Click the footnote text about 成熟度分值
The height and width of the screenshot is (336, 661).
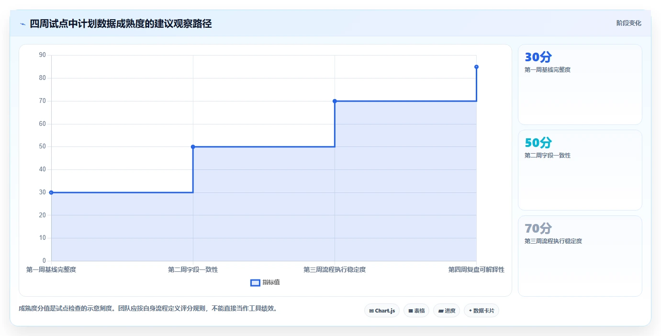coord(148,309)
